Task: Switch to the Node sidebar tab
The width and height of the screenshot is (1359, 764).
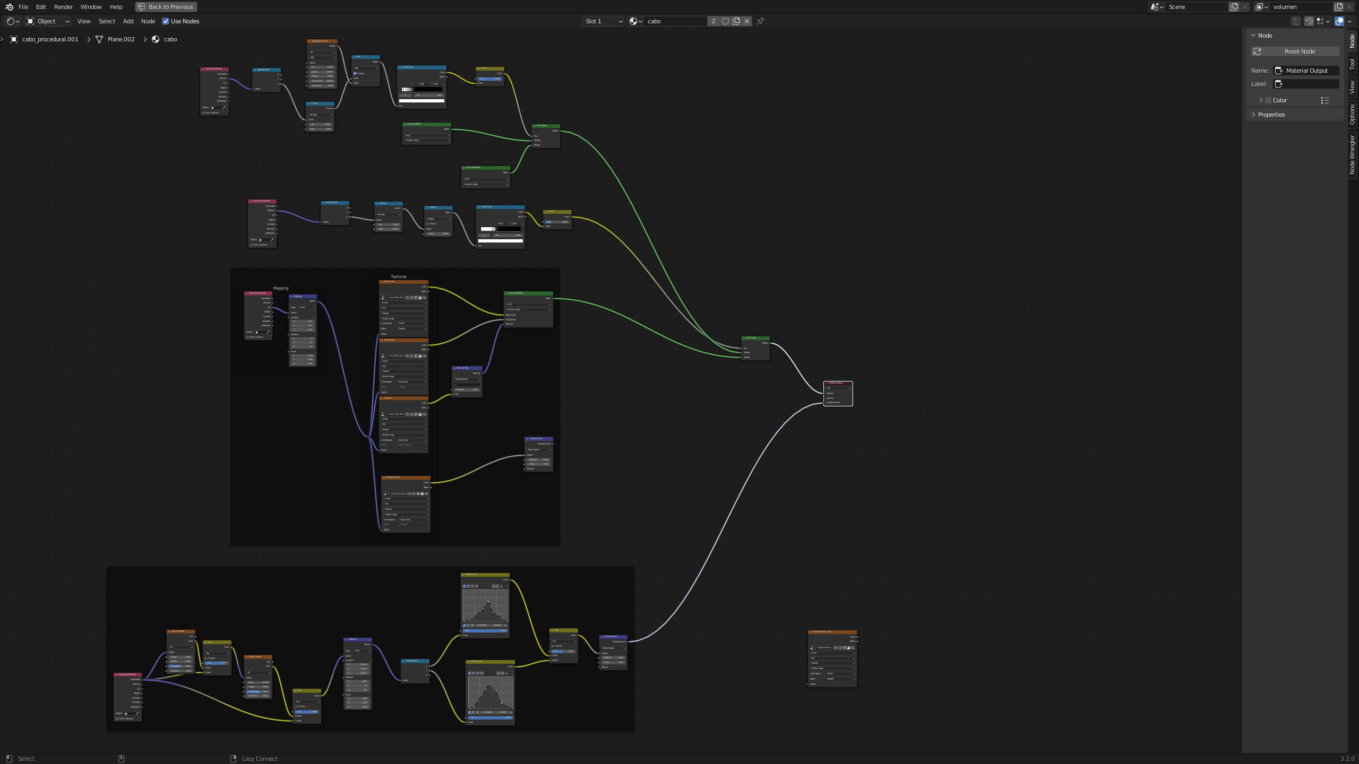Action: [x=1353, y=40]
